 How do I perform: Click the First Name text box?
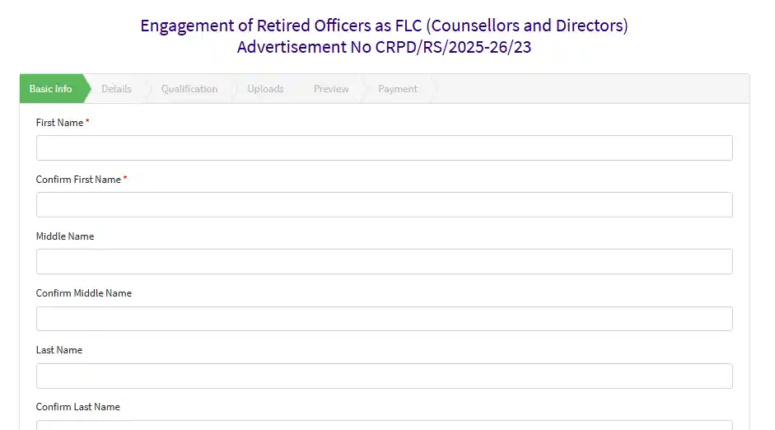point(384,148)
